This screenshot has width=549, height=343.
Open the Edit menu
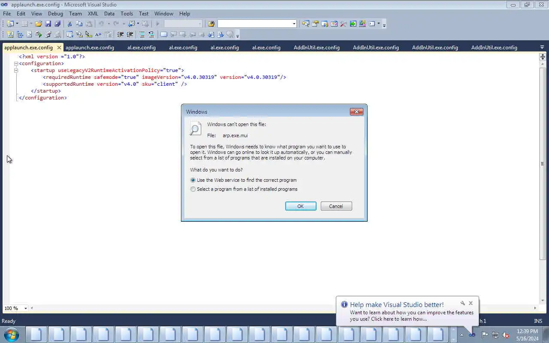(x=21, y=14)
